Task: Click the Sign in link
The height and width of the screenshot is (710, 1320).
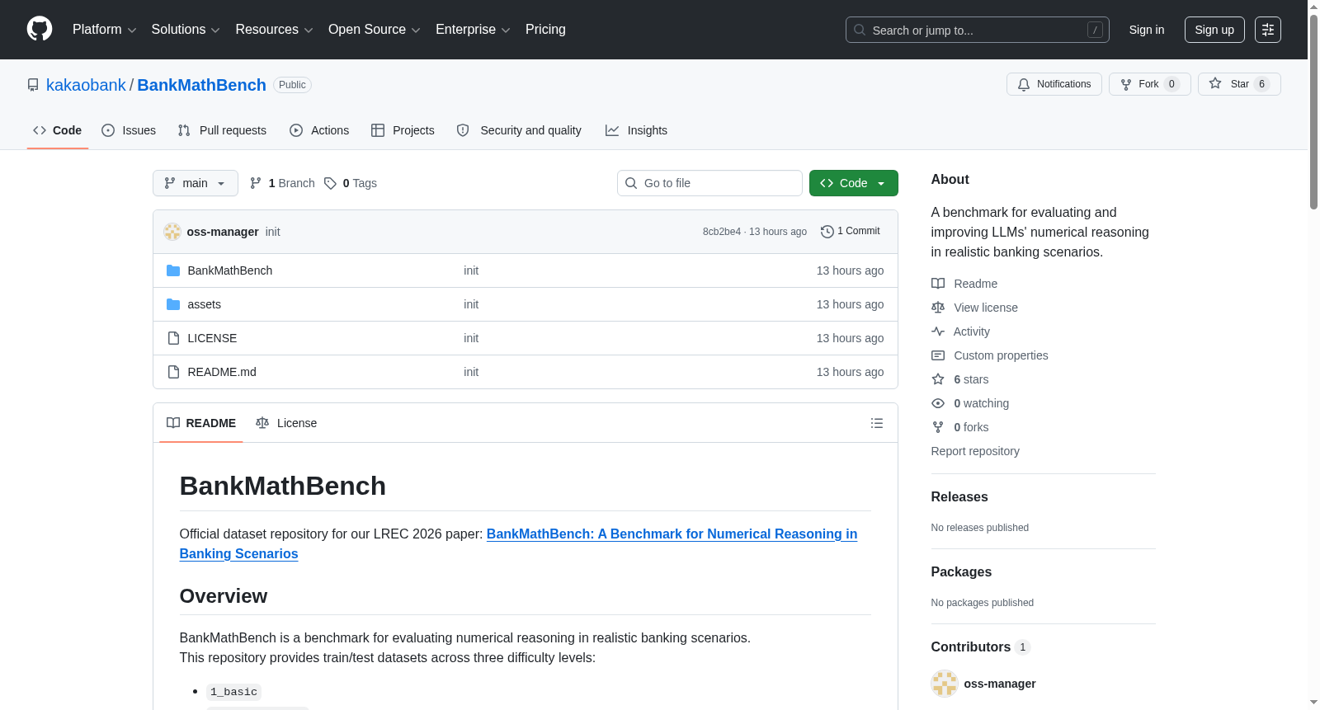Action: [x=1147, y=30]
